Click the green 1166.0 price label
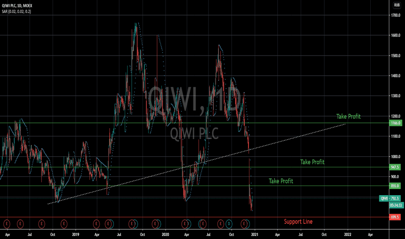405x239 pixels. click(x=395, y=123)
